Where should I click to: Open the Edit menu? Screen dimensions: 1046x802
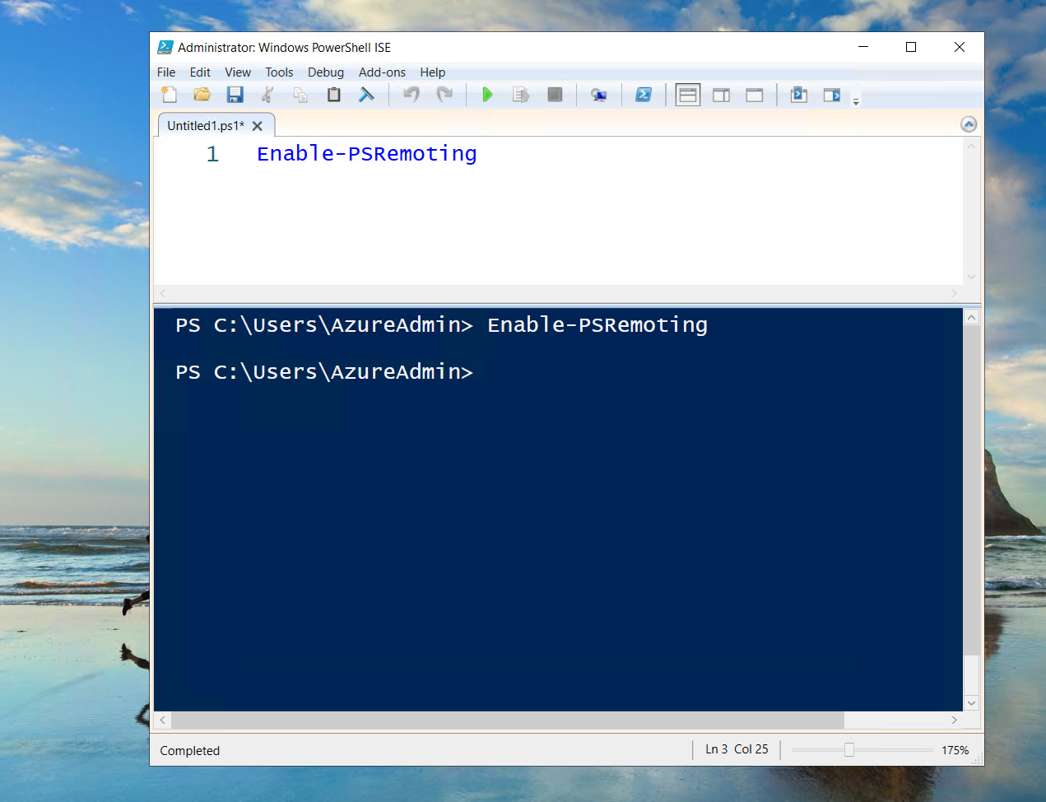pyautogui.click(x=200, y=72)
